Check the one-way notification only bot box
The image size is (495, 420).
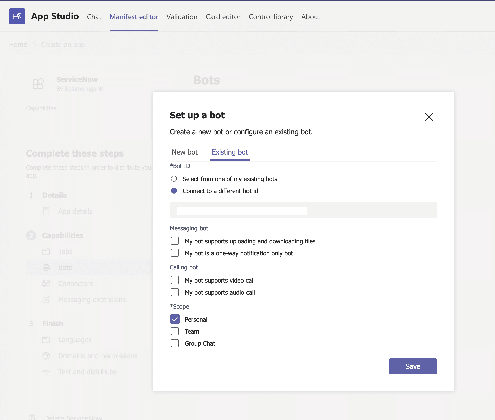point(175,253)
